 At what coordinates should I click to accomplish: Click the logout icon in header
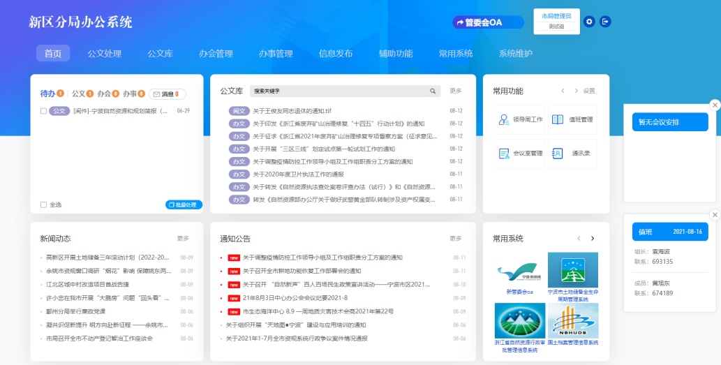tap(605, 22)
